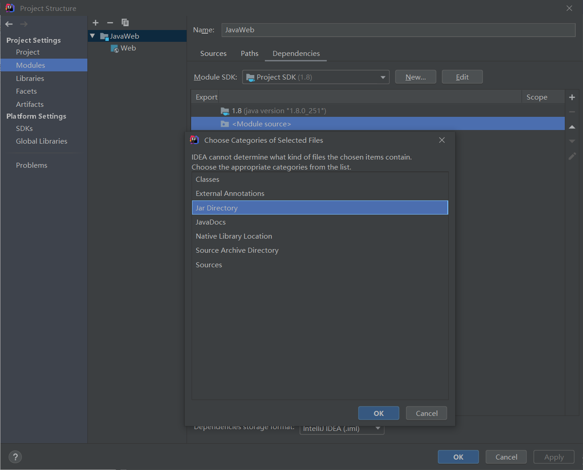Viewport: 583px width, 470px height.
Task: Open SDKs under Platform Settings
Action: tap(24, 128)
